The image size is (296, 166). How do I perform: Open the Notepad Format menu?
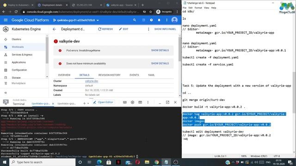(x=198, y=8)
